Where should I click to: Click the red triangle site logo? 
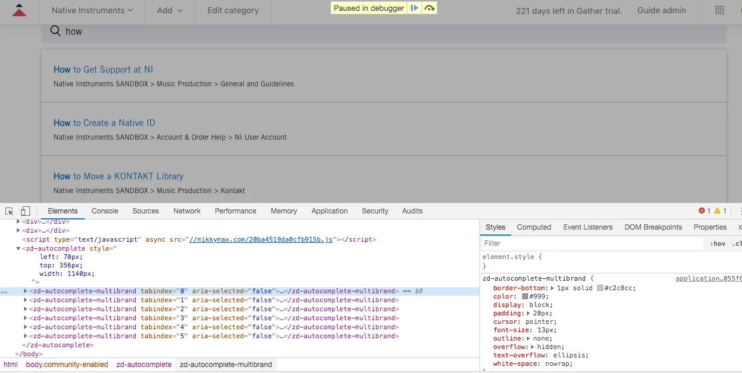[19, 10]
